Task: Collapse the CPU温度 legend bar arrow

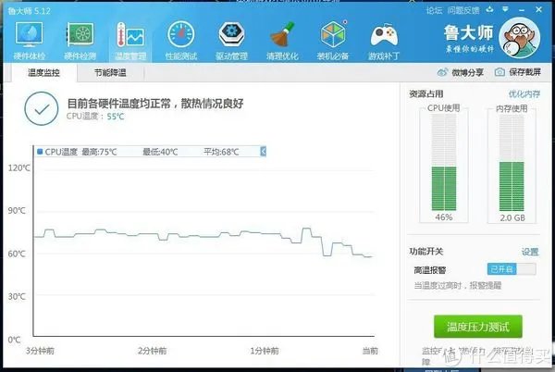Action: [x=263, y=152]
